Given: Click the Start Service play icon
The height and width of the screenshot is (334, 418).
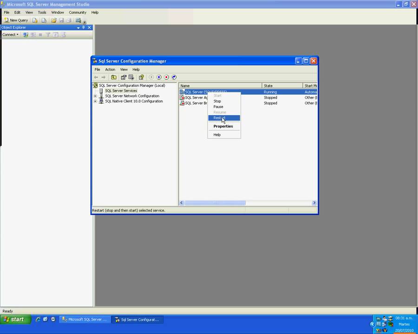Looking at the screenshot, I should pos(151,77).
